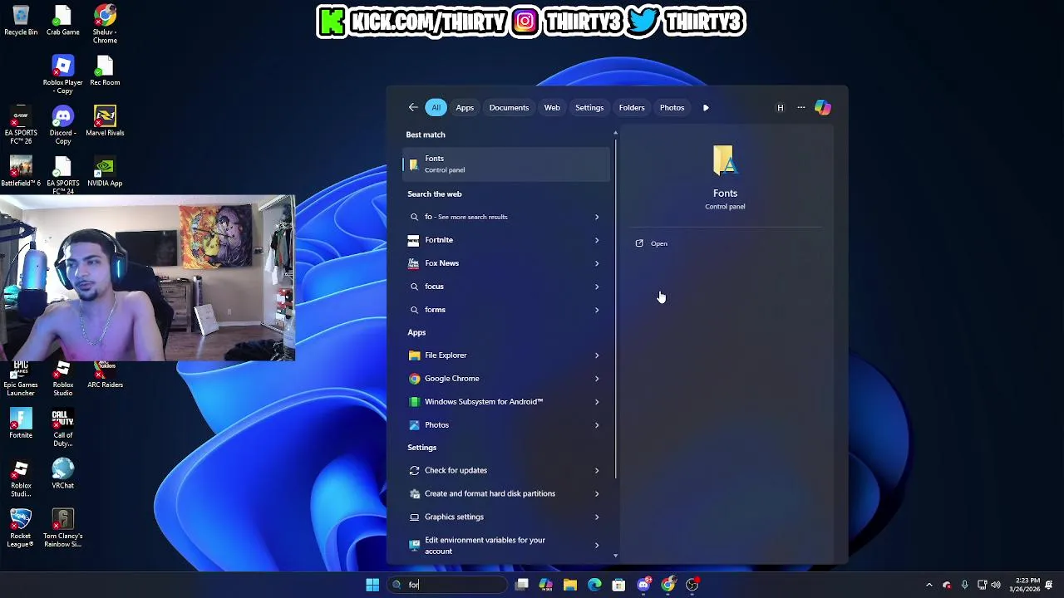Open Discord from the taskbar
1064x598 pixels.
click(x=643, y=585)
